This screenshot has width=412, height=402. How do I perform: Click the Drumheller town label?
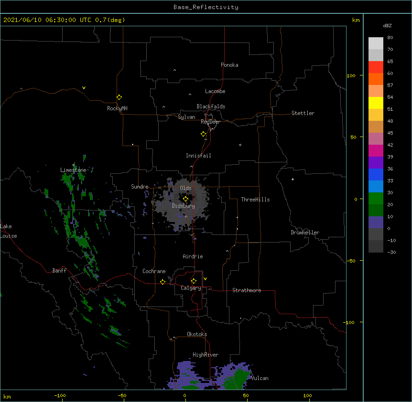click(305, 233)
